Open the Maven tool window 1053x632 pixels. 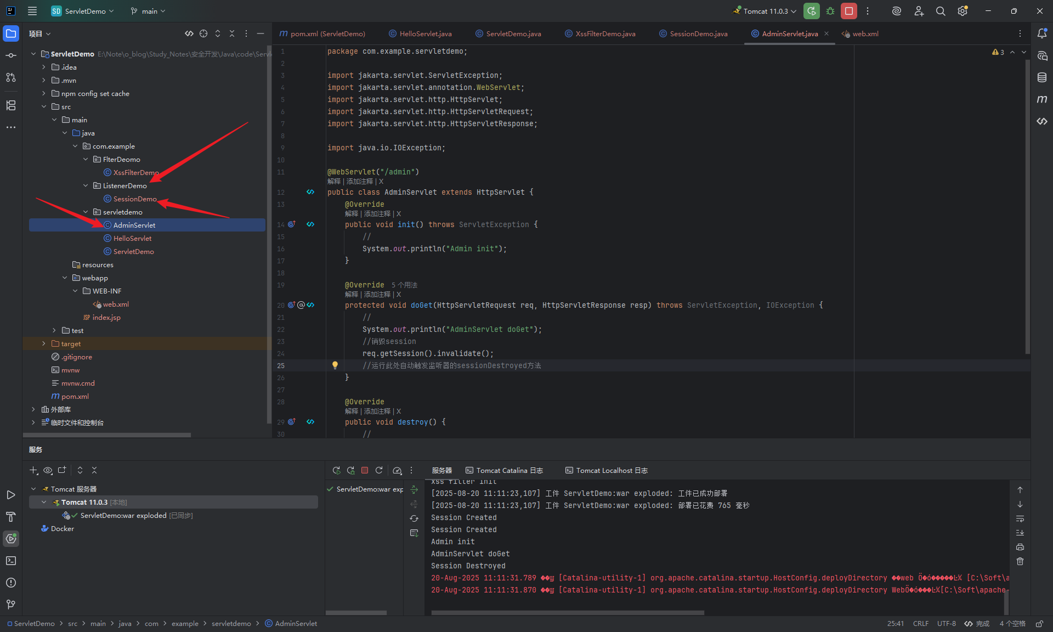tap(1042, 99)
